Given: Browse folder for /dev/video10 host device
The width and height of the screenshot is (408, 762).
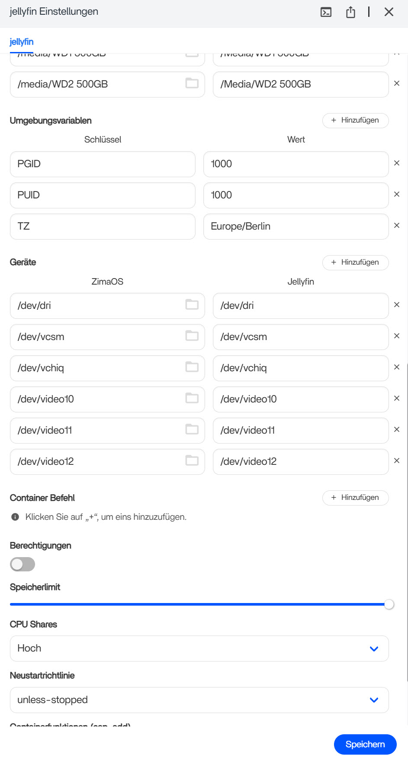Looking at the screenshot, I should pos(192,399).
